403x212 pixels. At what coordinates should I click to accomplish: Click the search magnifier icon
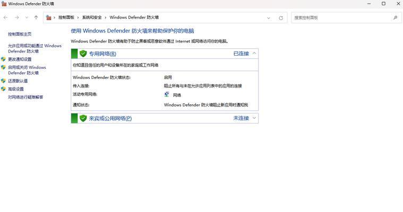(x=395, y=17)
